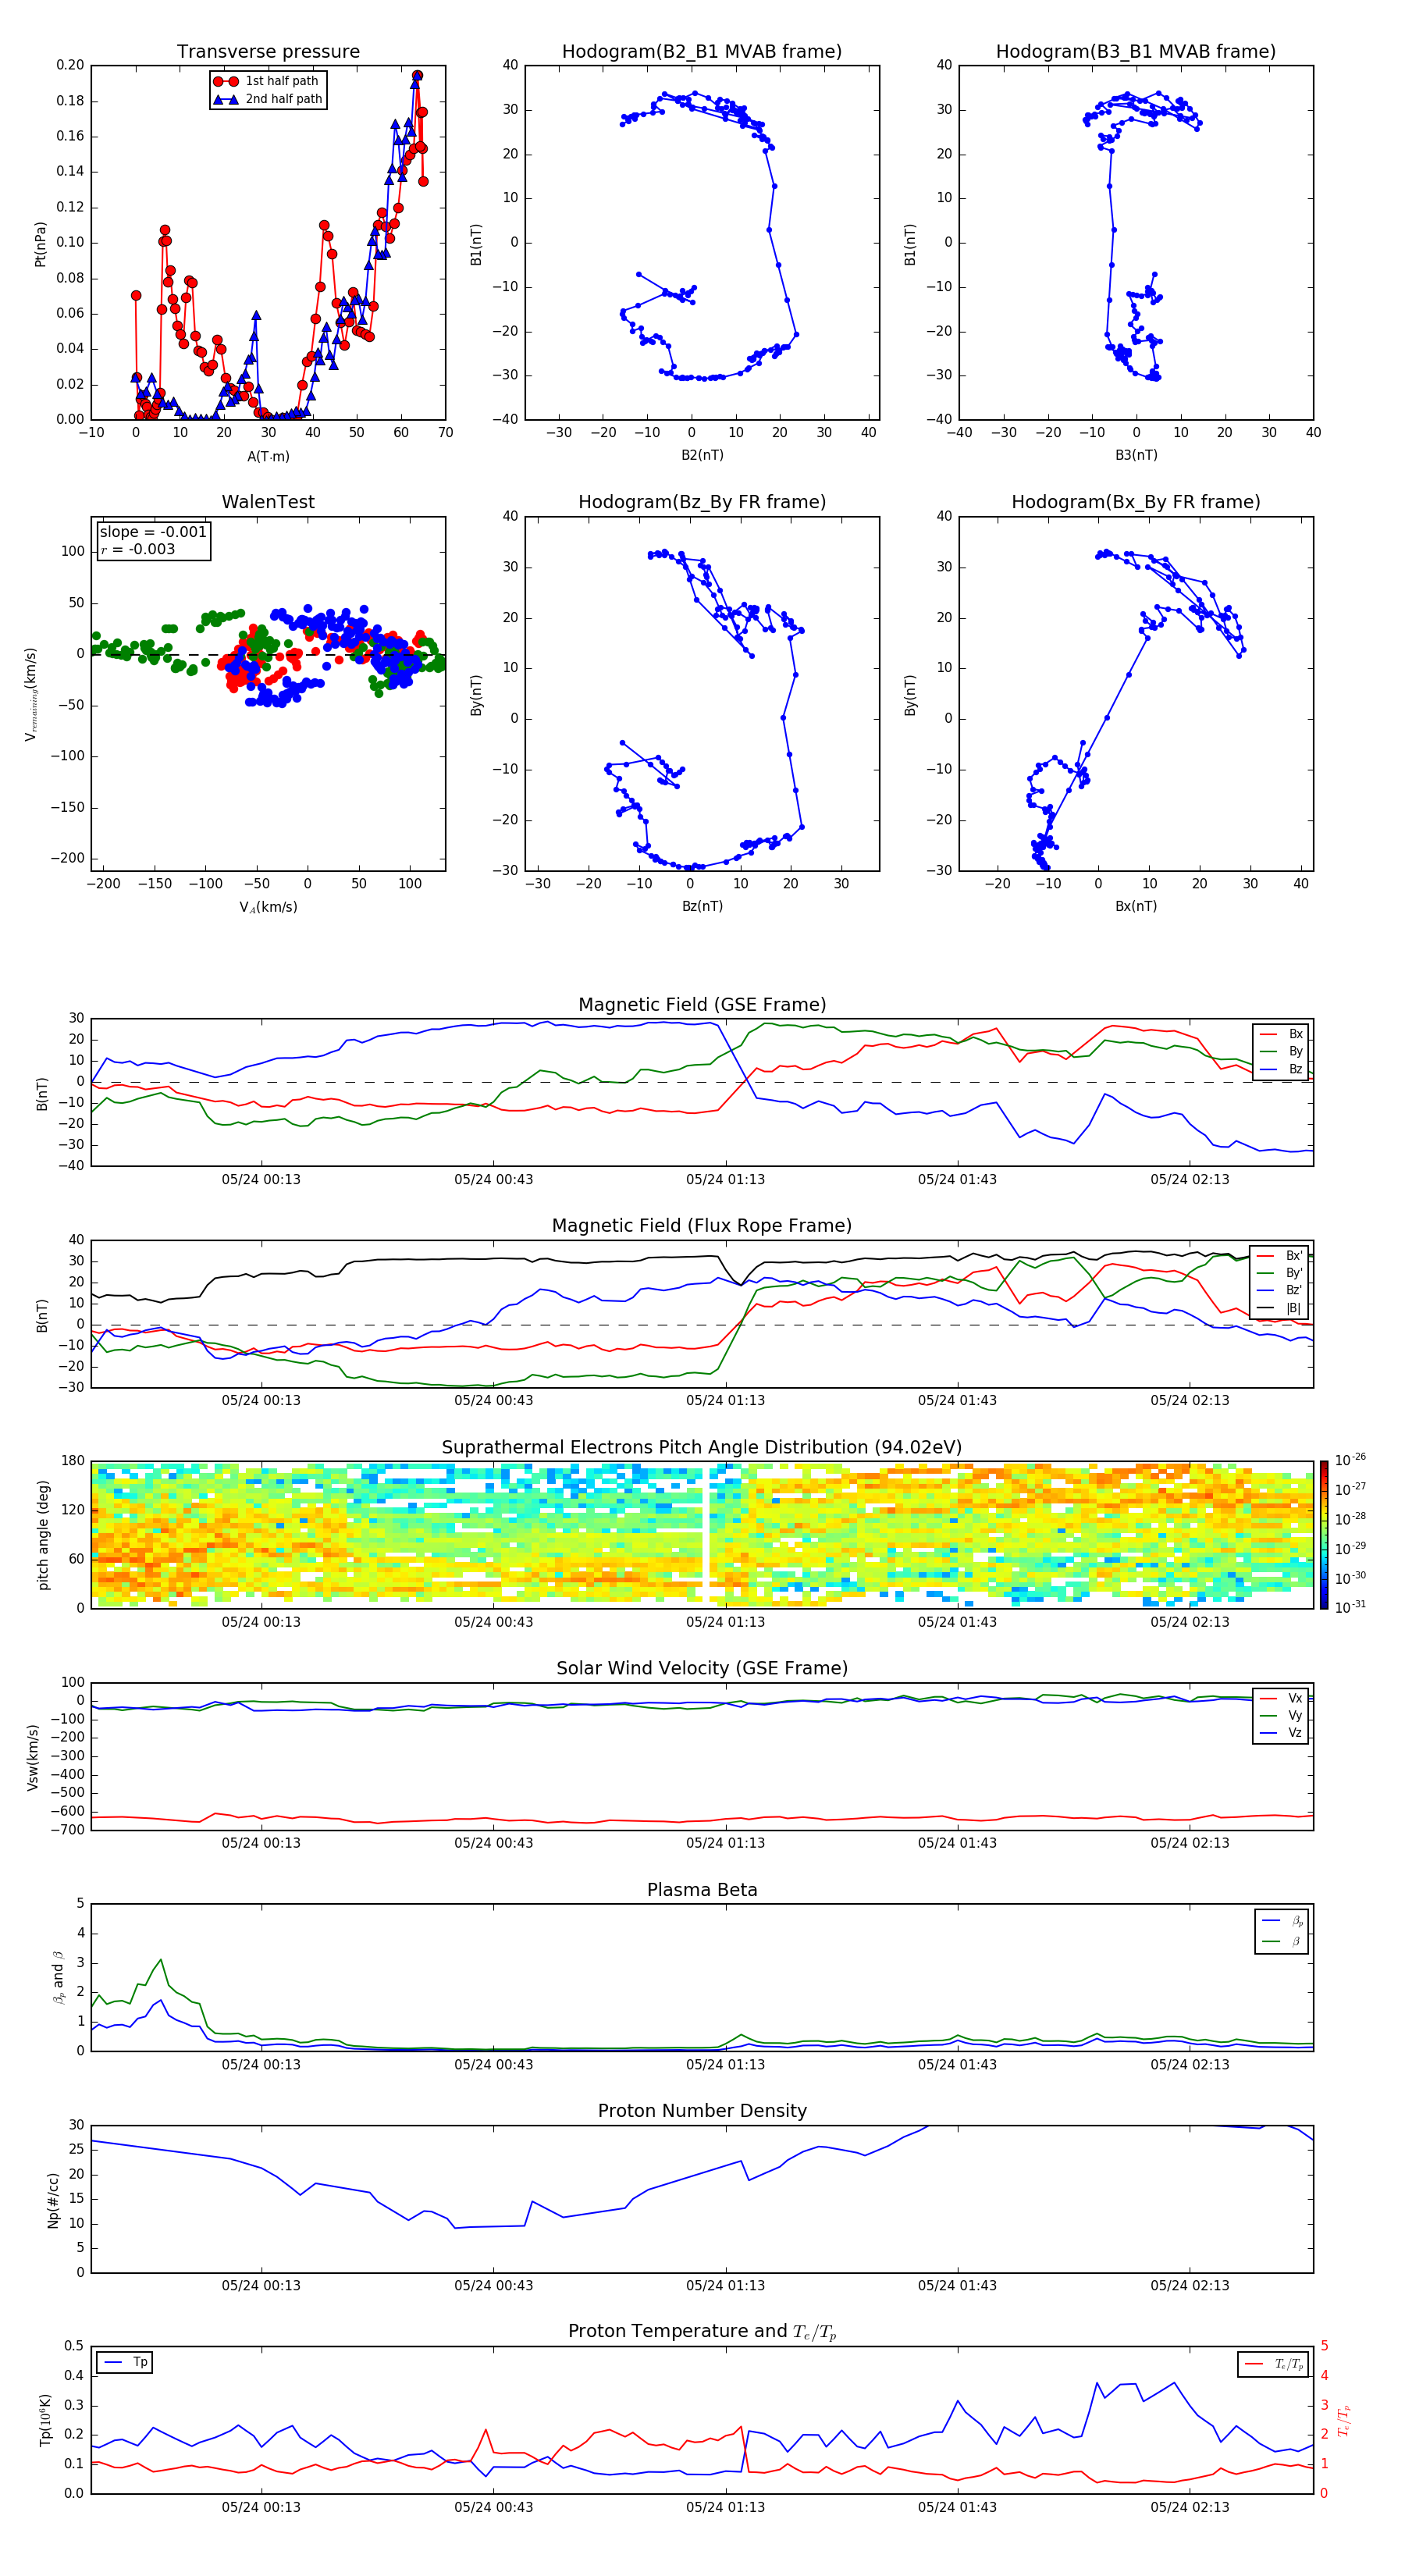Click the 'WalenTest' plot title

click(268, 502)
